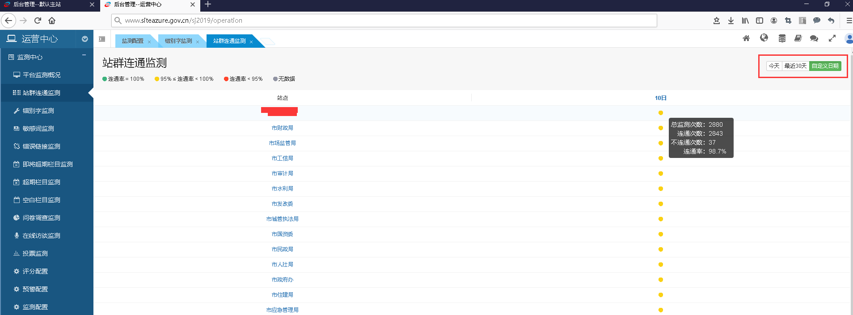Screen dimensions: 853x315
Task: Open the book icon in the header
Action: [798, 38]
